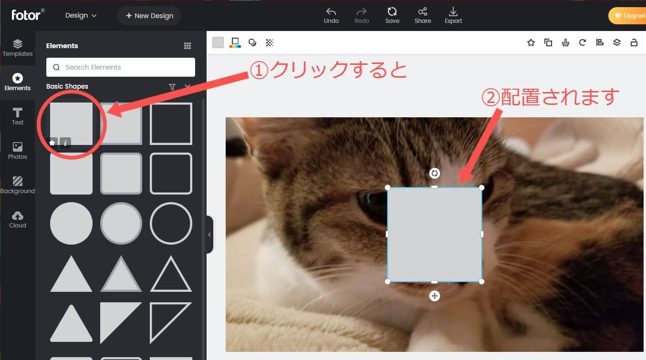Open the border color tool
The width and height of the screenshot is (646, 360).
click(235, 42)
